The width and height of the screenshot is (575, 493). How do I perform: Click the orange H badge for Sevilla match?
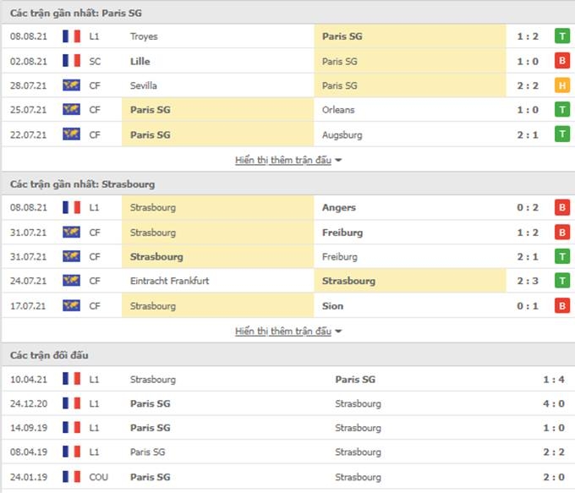coord(562,85)
